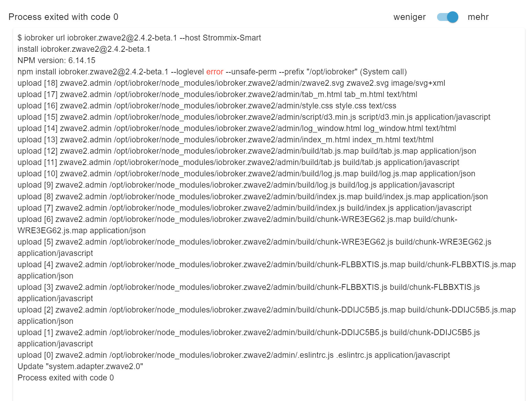The image size is (527, 401).
Task: Click the upload [14] log_window.html log line
Action: pyautogui.click(x=237, y=128)
